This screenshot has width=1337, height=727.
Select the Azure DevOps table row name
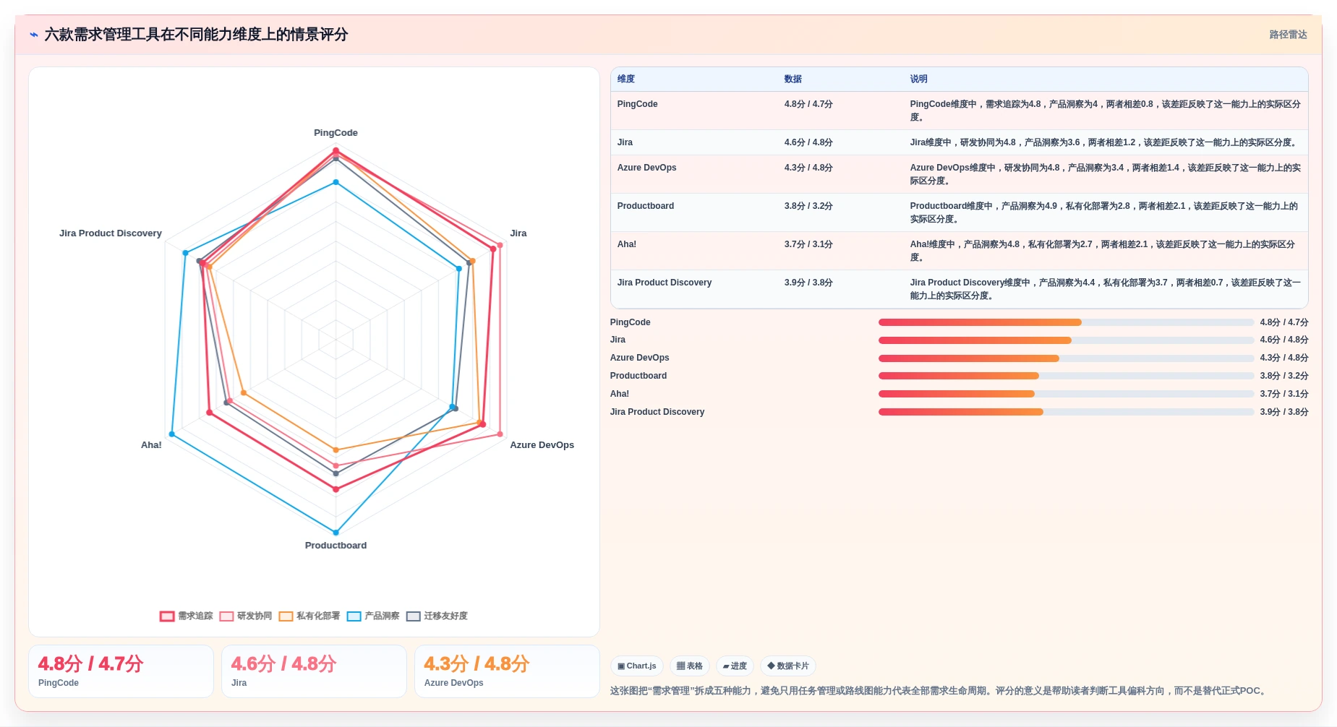646,168
